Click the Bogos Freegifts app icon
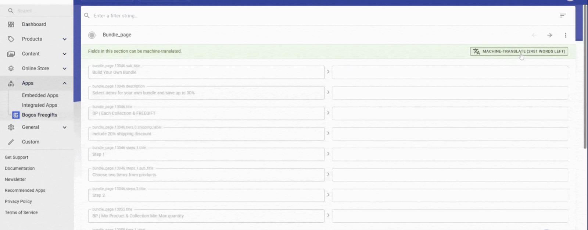 (x=16, y=115)
